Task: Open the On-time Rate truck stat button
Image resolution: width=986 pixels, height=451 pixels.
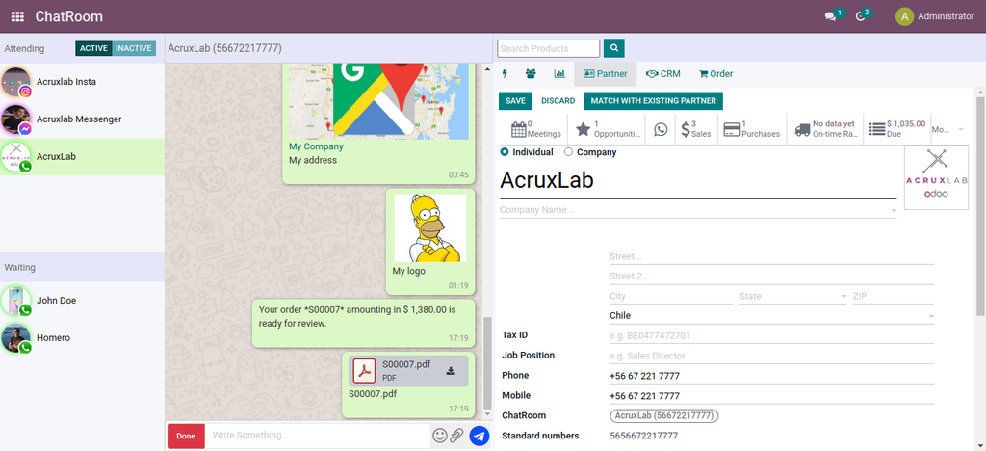Action: coord(825,129)
